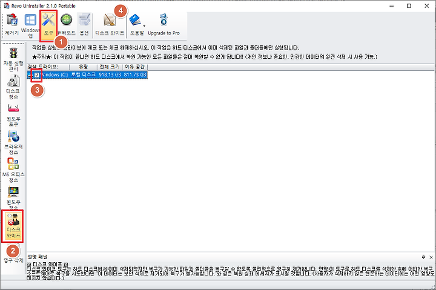Pin the 설명 패널 description panel
Image resolution: width=436 pixels, height=290 pixels.
click(423, 257)
